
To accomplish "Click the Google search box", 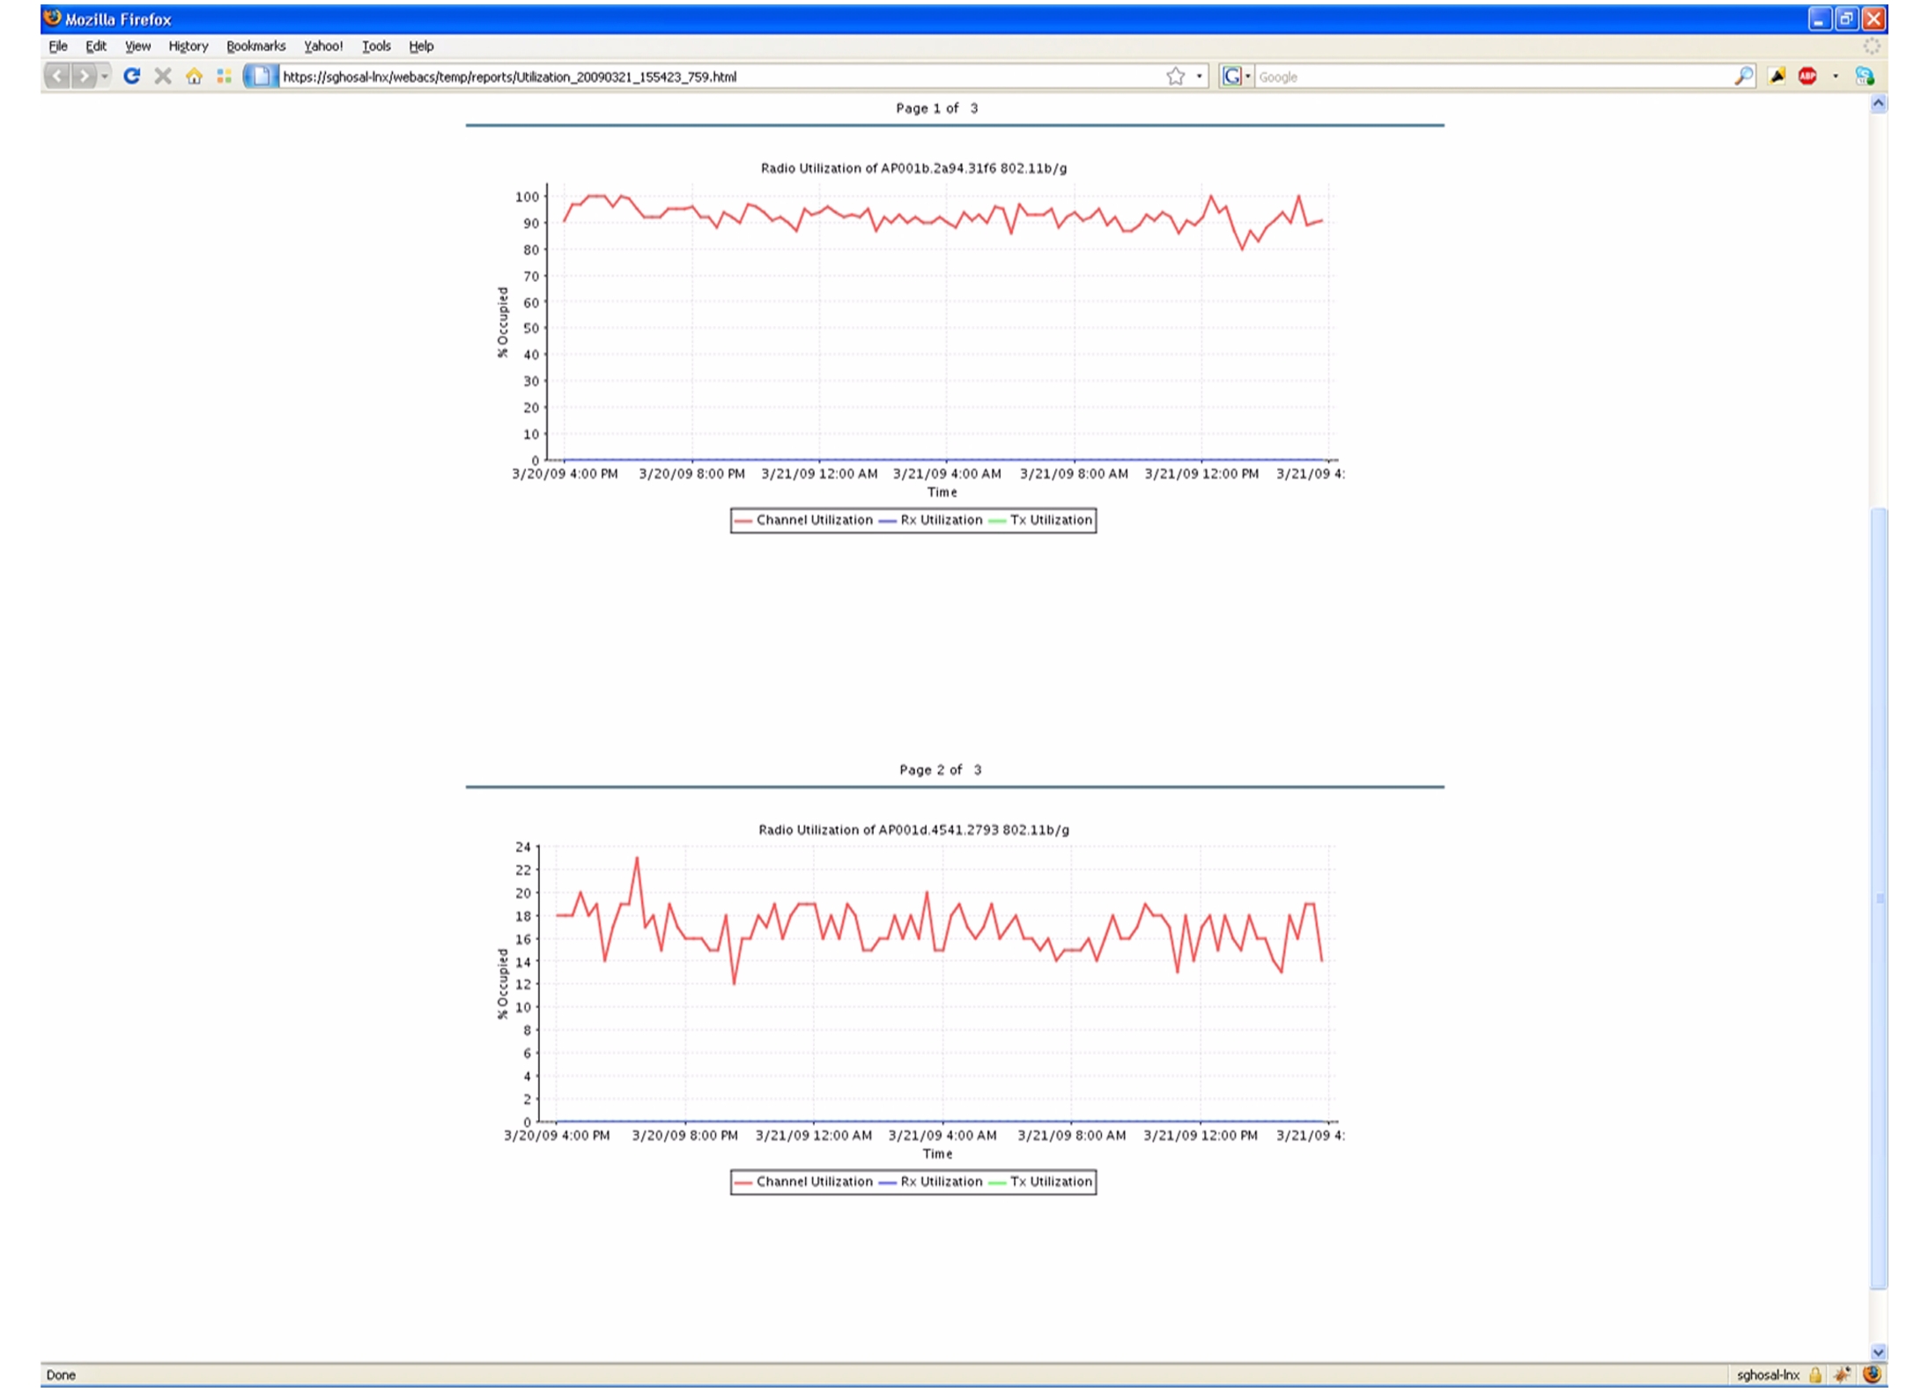I will 1493,77.
